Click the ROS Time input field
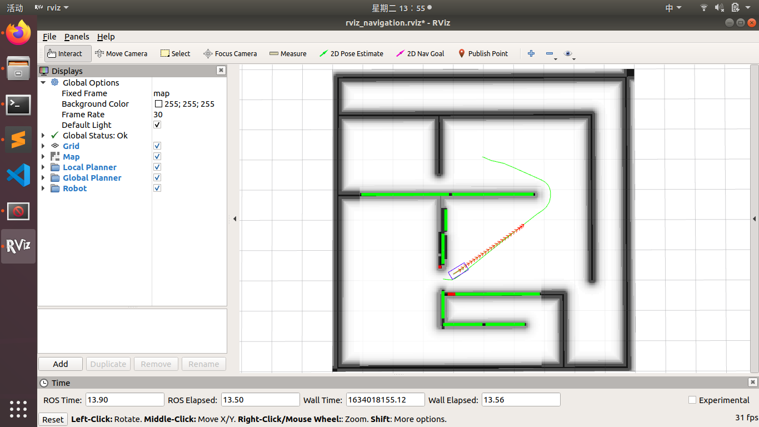This screenshot has width=759, height=427. [124, 399]
